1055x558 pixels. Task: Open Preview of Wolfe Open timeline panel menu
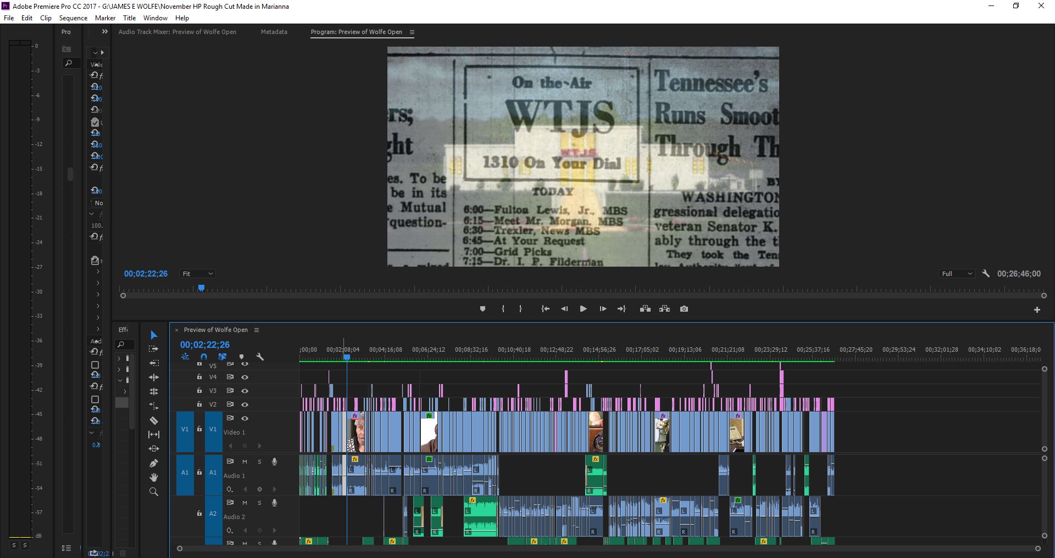coord(256,330)
